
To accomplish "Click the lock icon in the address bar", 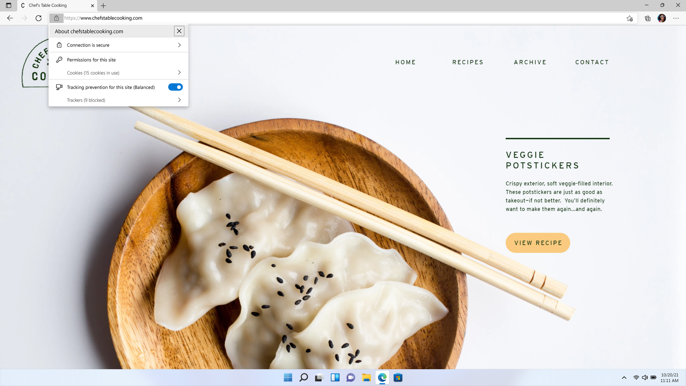I will coord(56,18).
